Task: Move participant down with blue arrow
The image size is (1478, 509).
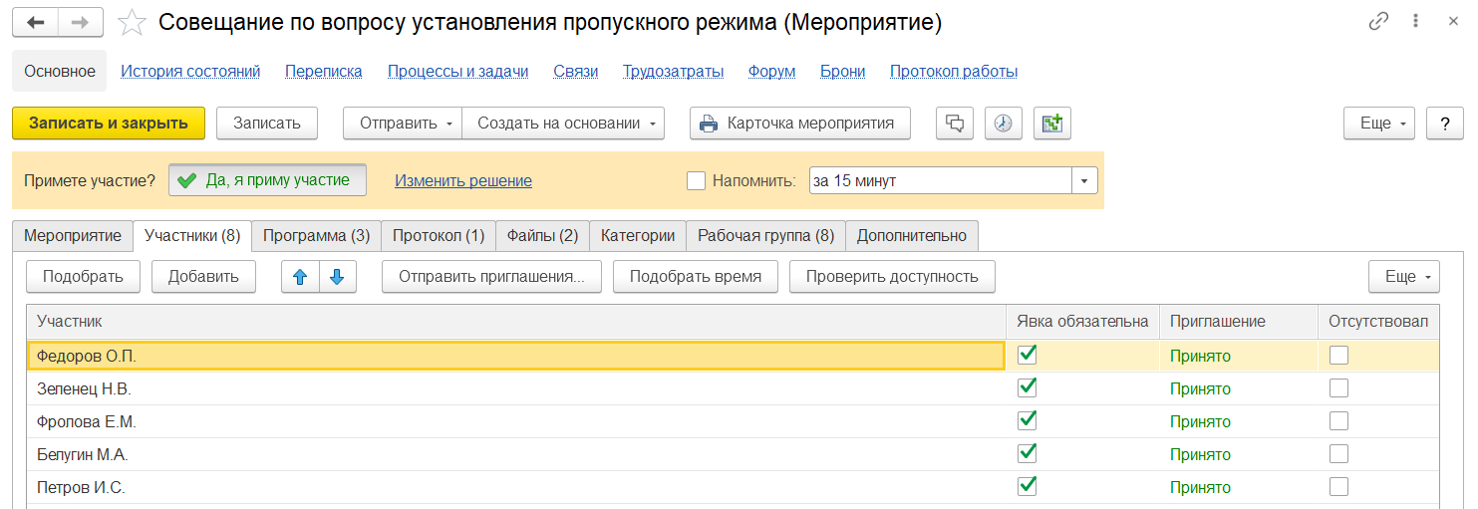Action: point(337,277)
